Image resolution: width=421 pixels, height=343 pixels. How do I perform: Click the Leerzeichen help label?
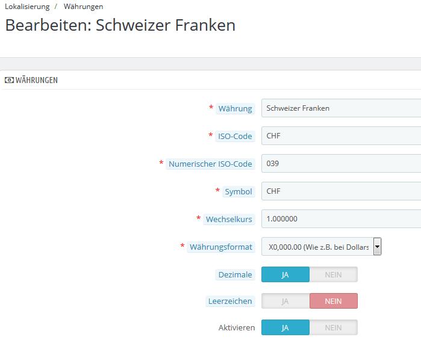click(x=230, y=301)
